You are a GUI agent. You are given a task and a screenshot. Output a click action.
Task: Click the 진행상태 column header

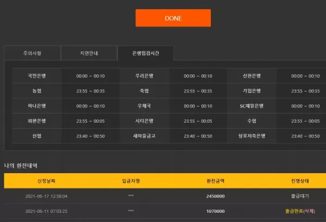[x=300, y=181]
